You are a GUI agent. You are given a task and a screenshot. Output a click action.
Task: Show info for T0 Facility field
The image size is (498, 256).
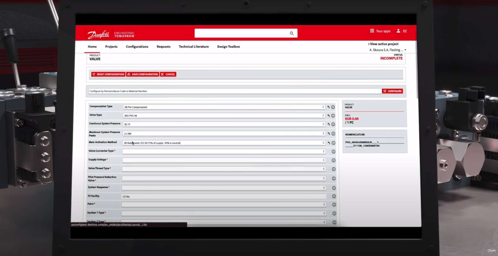pyautogui.click(x=334, y=196)
